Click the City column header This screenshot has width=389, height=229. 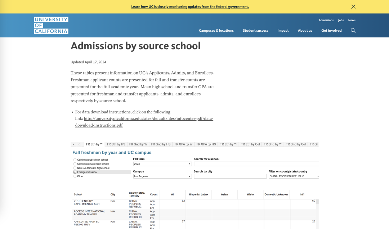point(113,194)
